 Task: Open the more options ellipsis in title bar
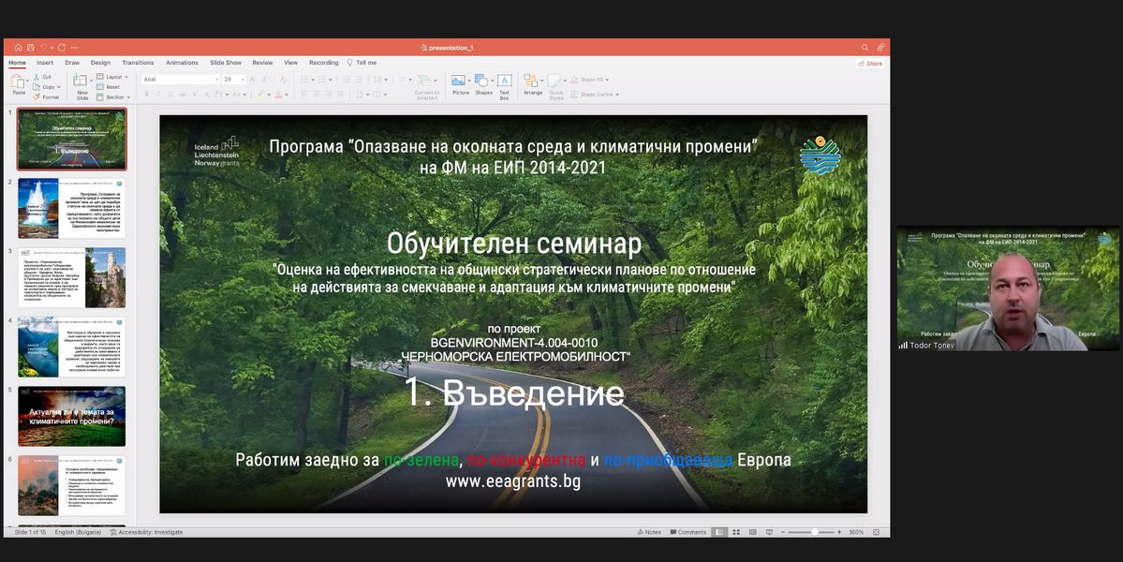[75, 47]
